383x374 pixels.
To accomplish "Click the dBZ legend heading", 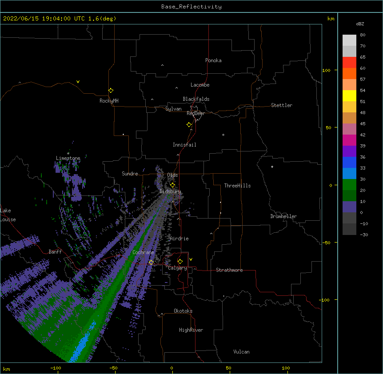I will 360,24.
